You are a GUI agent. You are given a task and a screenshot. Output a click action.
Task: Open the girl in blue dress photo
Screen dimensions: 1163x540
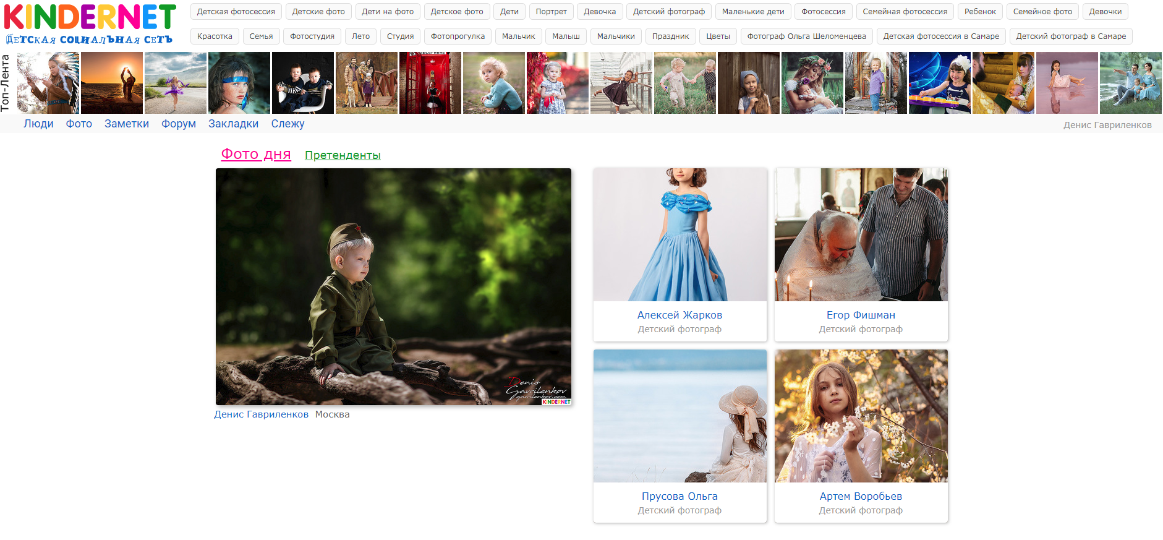679,235
